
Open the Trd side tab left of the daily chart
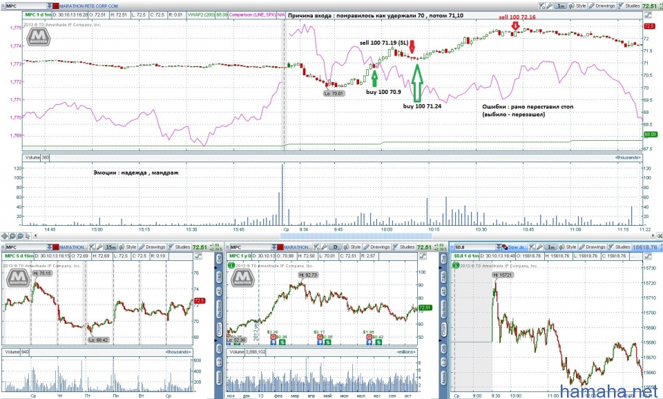pyautogui.click(x=220, y=260)
